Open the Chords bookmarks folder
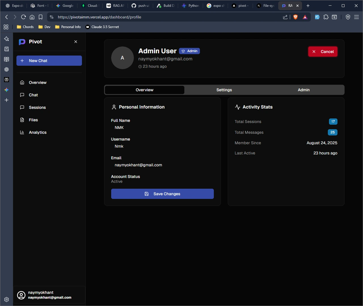The width and height of the screenshot is (363, 306). [25, 27]
